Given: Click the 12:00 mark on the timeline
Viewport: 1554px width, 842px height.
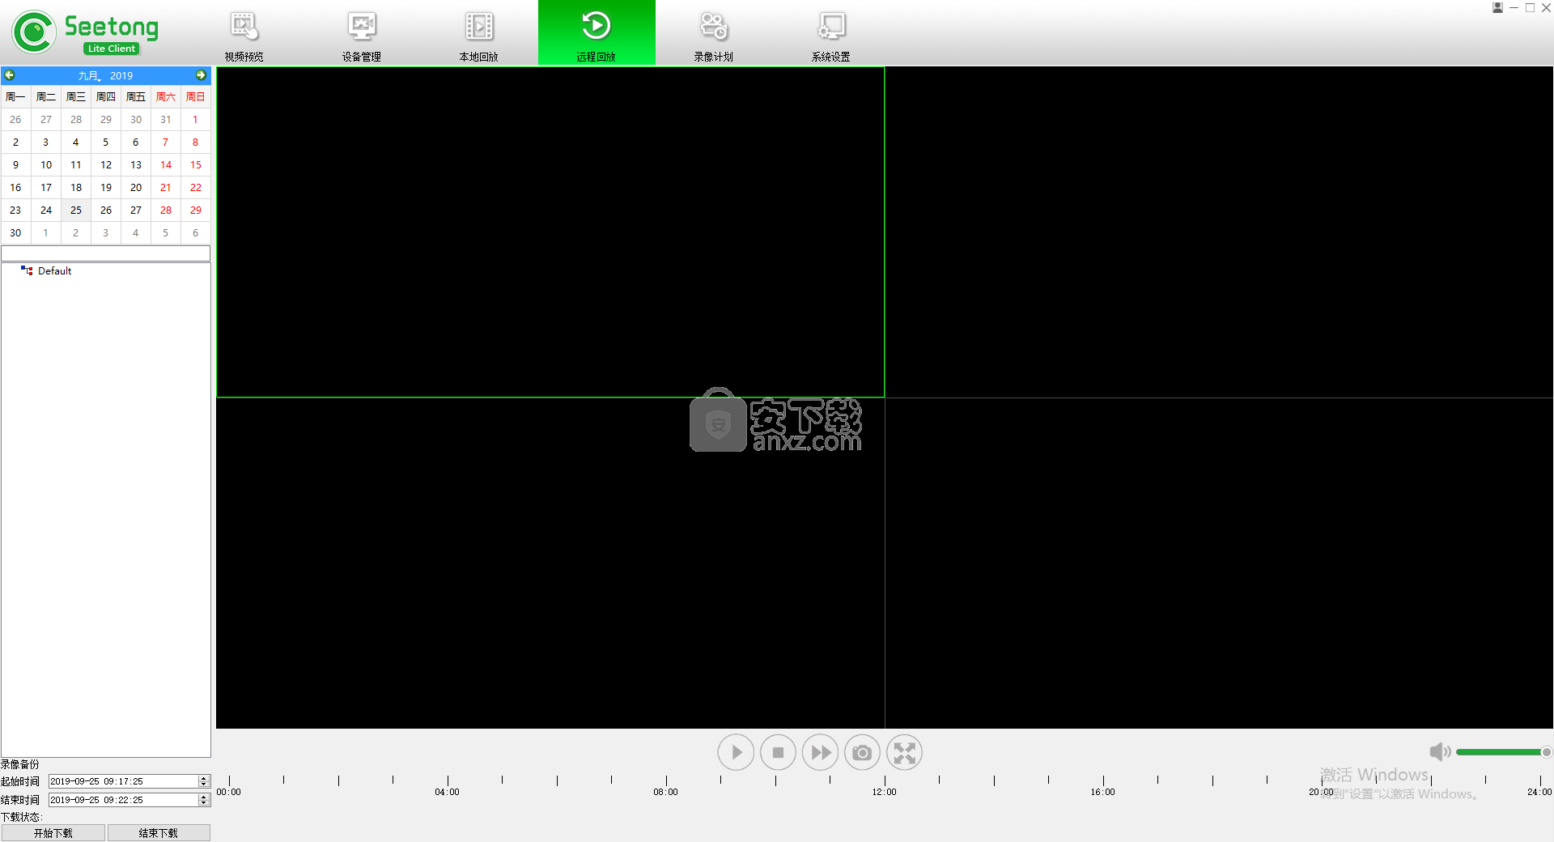Looking at the screenshot, I should click(x=884, y=792).
